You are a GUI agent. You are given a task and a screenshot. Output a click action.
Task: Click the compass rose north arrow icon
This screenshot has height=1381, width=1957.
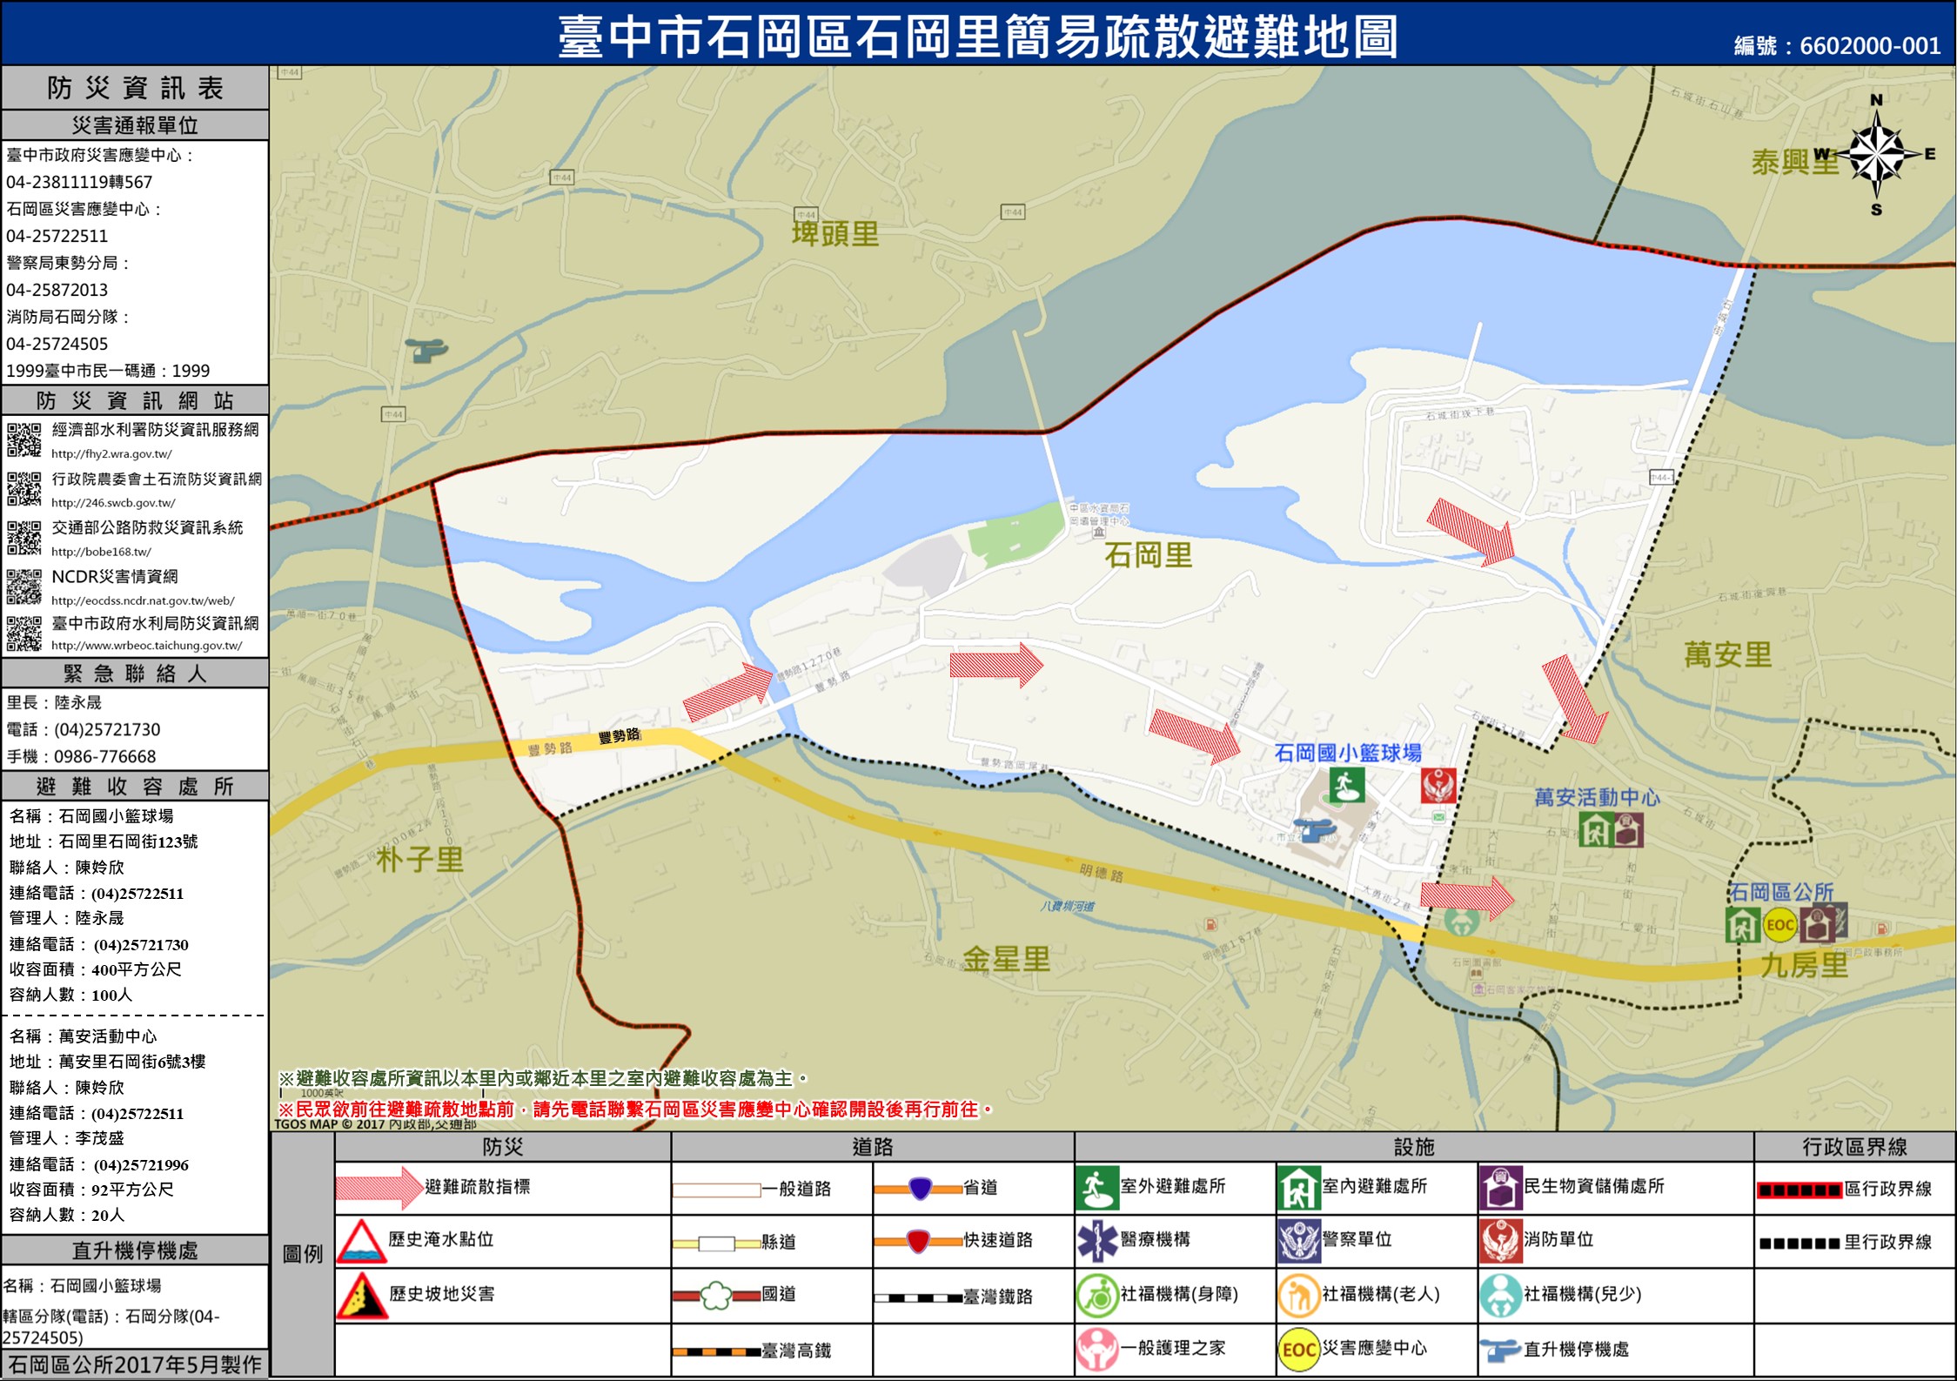[x=1877, y=155]
